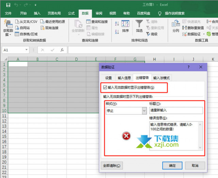Uncheck the show error alert checkbox (输入无效数据时显示出错警告)
Viewport: 218px width, 178px height.
click(105, 88)
